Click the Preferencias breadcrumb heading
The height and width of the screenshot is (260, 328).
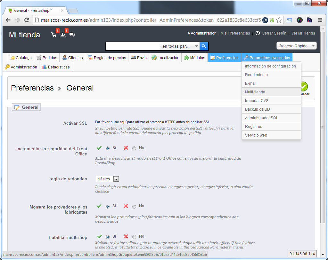[32, 88]
